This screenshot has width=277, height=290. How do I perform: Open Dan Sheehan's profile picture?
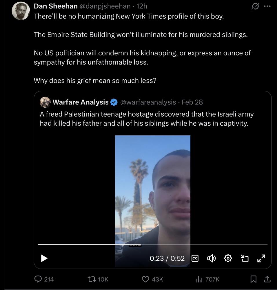coord(21,11)
